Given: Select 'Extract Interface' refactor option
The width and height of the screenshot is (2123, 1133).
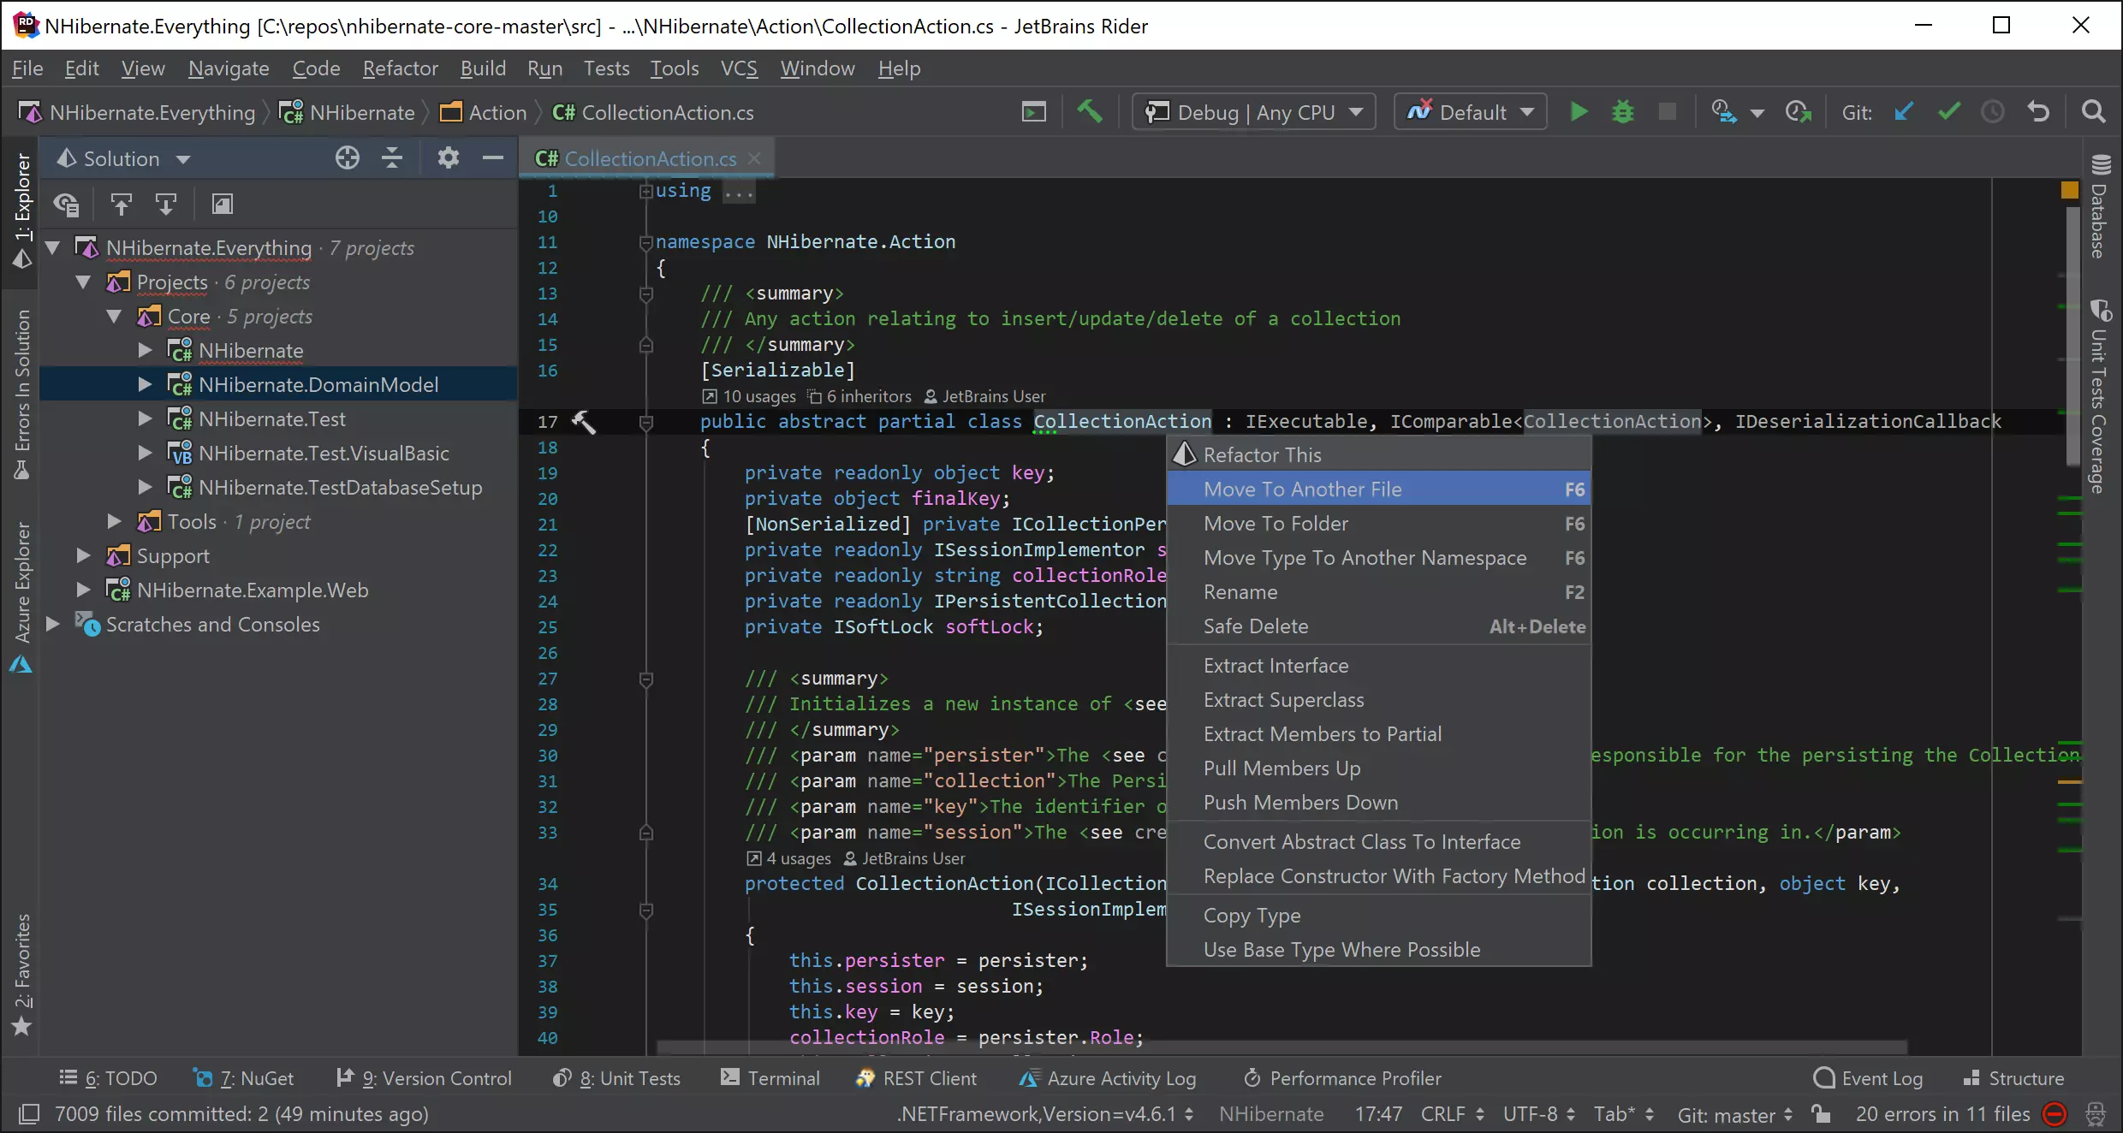Looking at the screenshot, I should tap(1276, 664).
